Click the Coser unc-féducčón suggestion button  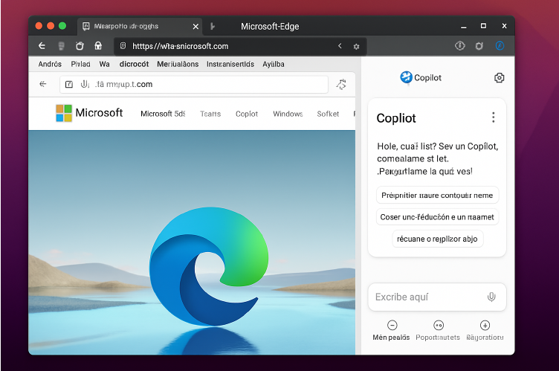click(437, 217)
